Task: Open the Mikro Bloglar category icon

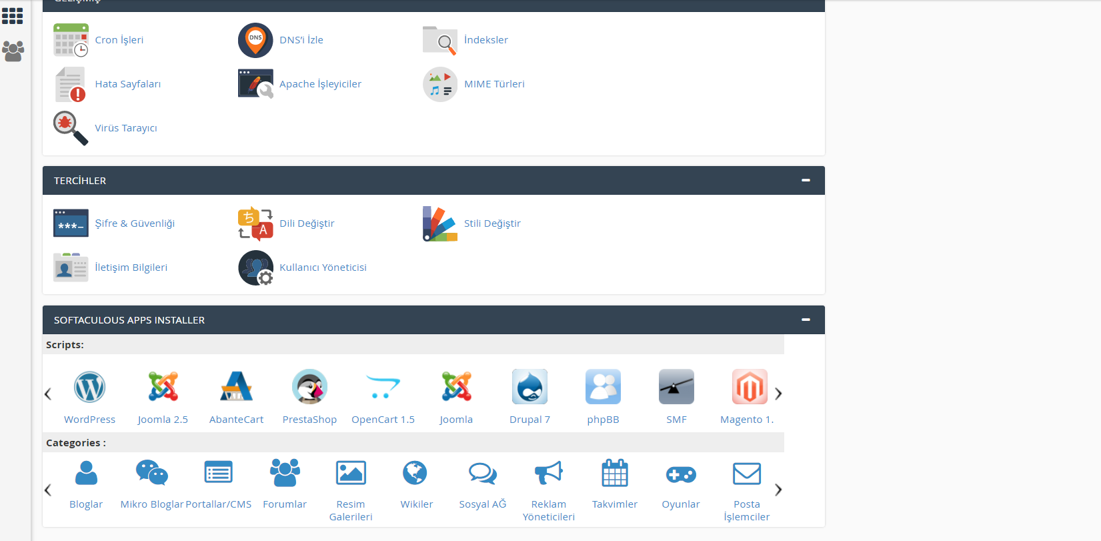Action: tap(152, 473)
